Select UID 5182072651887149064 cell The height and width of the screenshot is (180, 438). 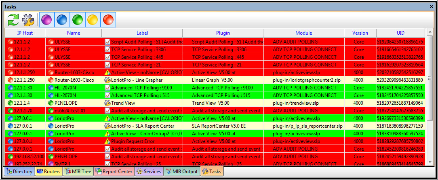(400, 103)
